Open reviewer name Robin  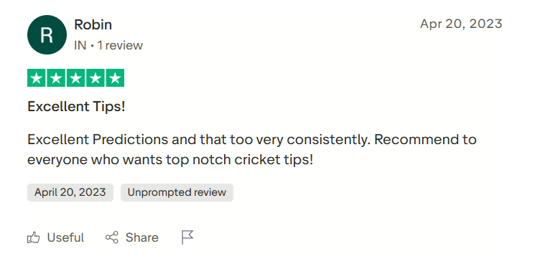click(x=93, y=24)
